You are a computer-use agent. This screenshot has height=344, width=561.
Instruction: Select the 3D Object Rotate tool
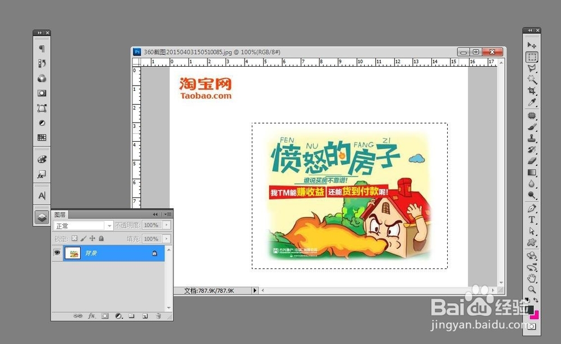[532, 255]
